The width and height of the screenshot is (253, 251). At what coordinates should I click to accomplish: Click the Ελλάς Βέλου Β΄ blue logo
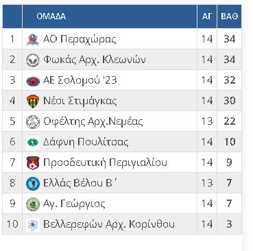click(x=33, y=183)
